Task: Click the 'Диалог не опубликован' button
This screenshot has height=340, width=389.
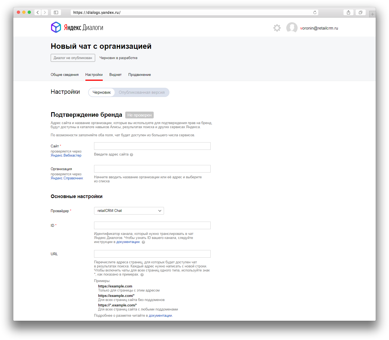Action: click(73, 58)
